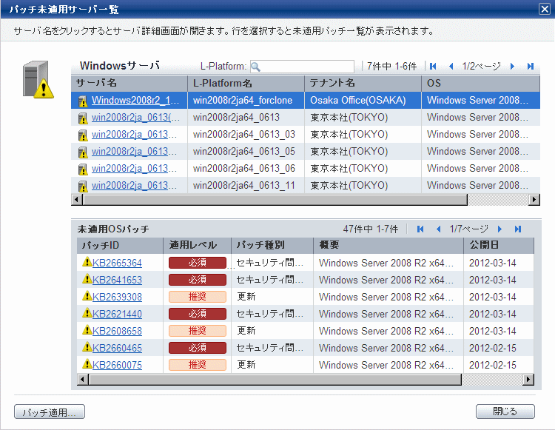This screenshot has height=430, width=555.
Task: Open server details for Windows2008r2_1...
Action: [135, 100]
